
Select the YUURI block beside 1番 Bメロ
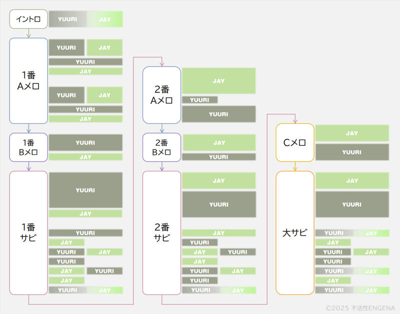[85, 142]
